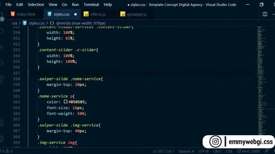This screenshot has height=154, width=275.
Task: Change CSS language mode in status bar
Action: coord(229,151)
